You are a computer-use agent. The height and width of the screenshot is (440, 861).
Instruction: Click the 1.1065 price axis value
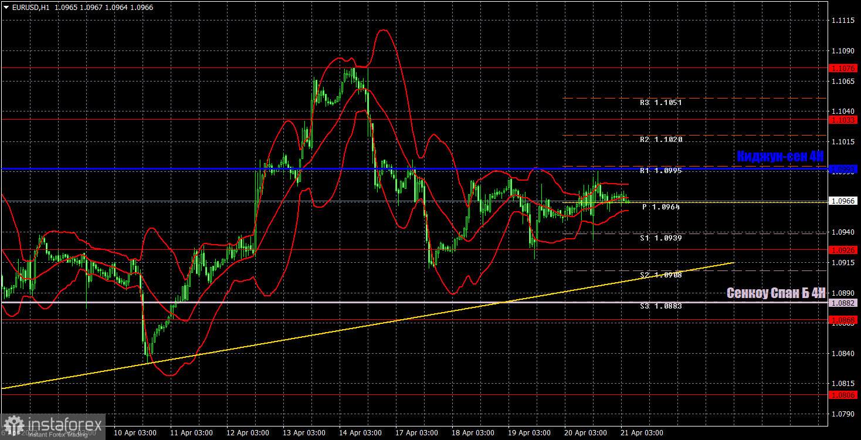click(843, 81)
